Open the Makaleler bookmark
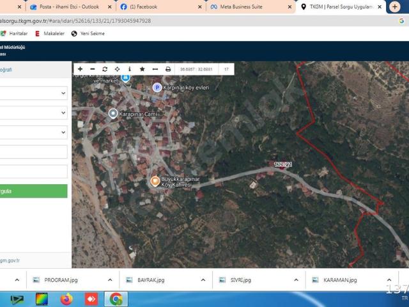The width and height of the screenshot is (409, 307). pyautogui.click(x=50, y=33)
